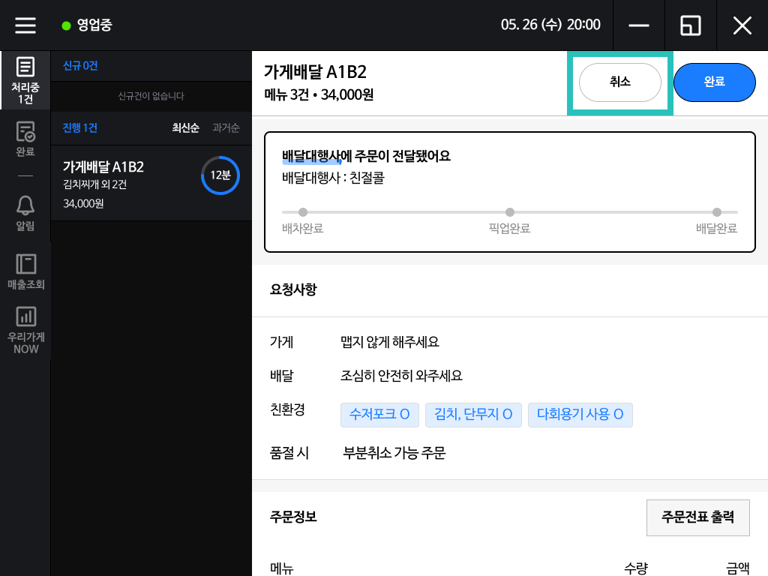Click the 픽업완료 progress step dot
The image size is (768, 576).
pyautogui.click(x=510, y=212)
